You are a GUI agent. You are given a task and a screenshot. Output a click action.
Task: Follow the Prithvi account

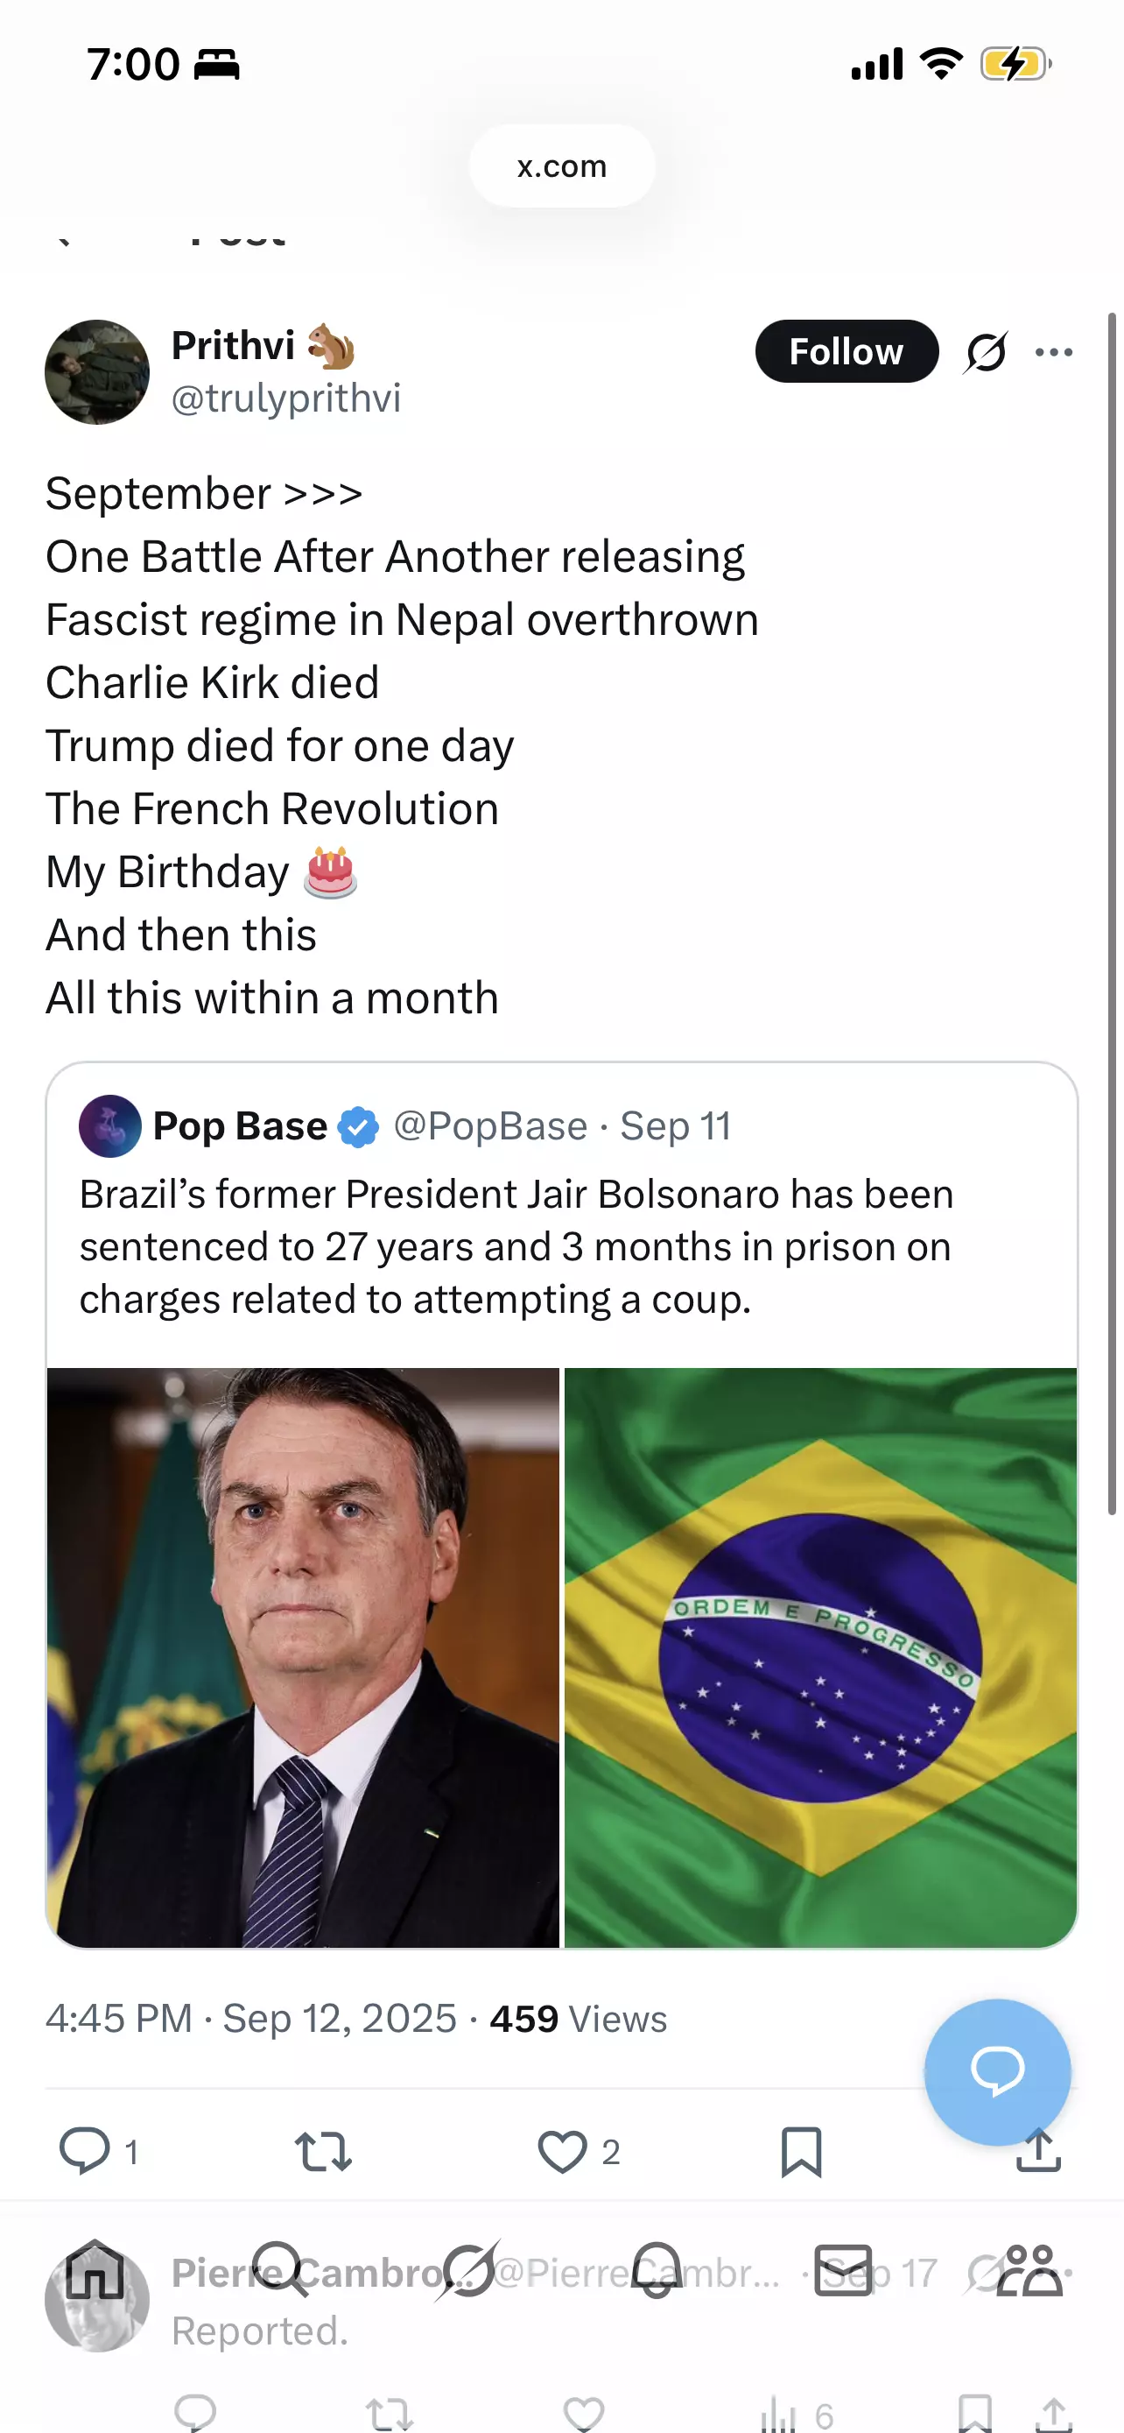click(x=847, y=351)
